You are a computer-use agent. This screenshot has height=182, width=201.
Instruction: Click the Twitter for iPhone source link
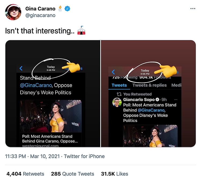tap(84, 156)
